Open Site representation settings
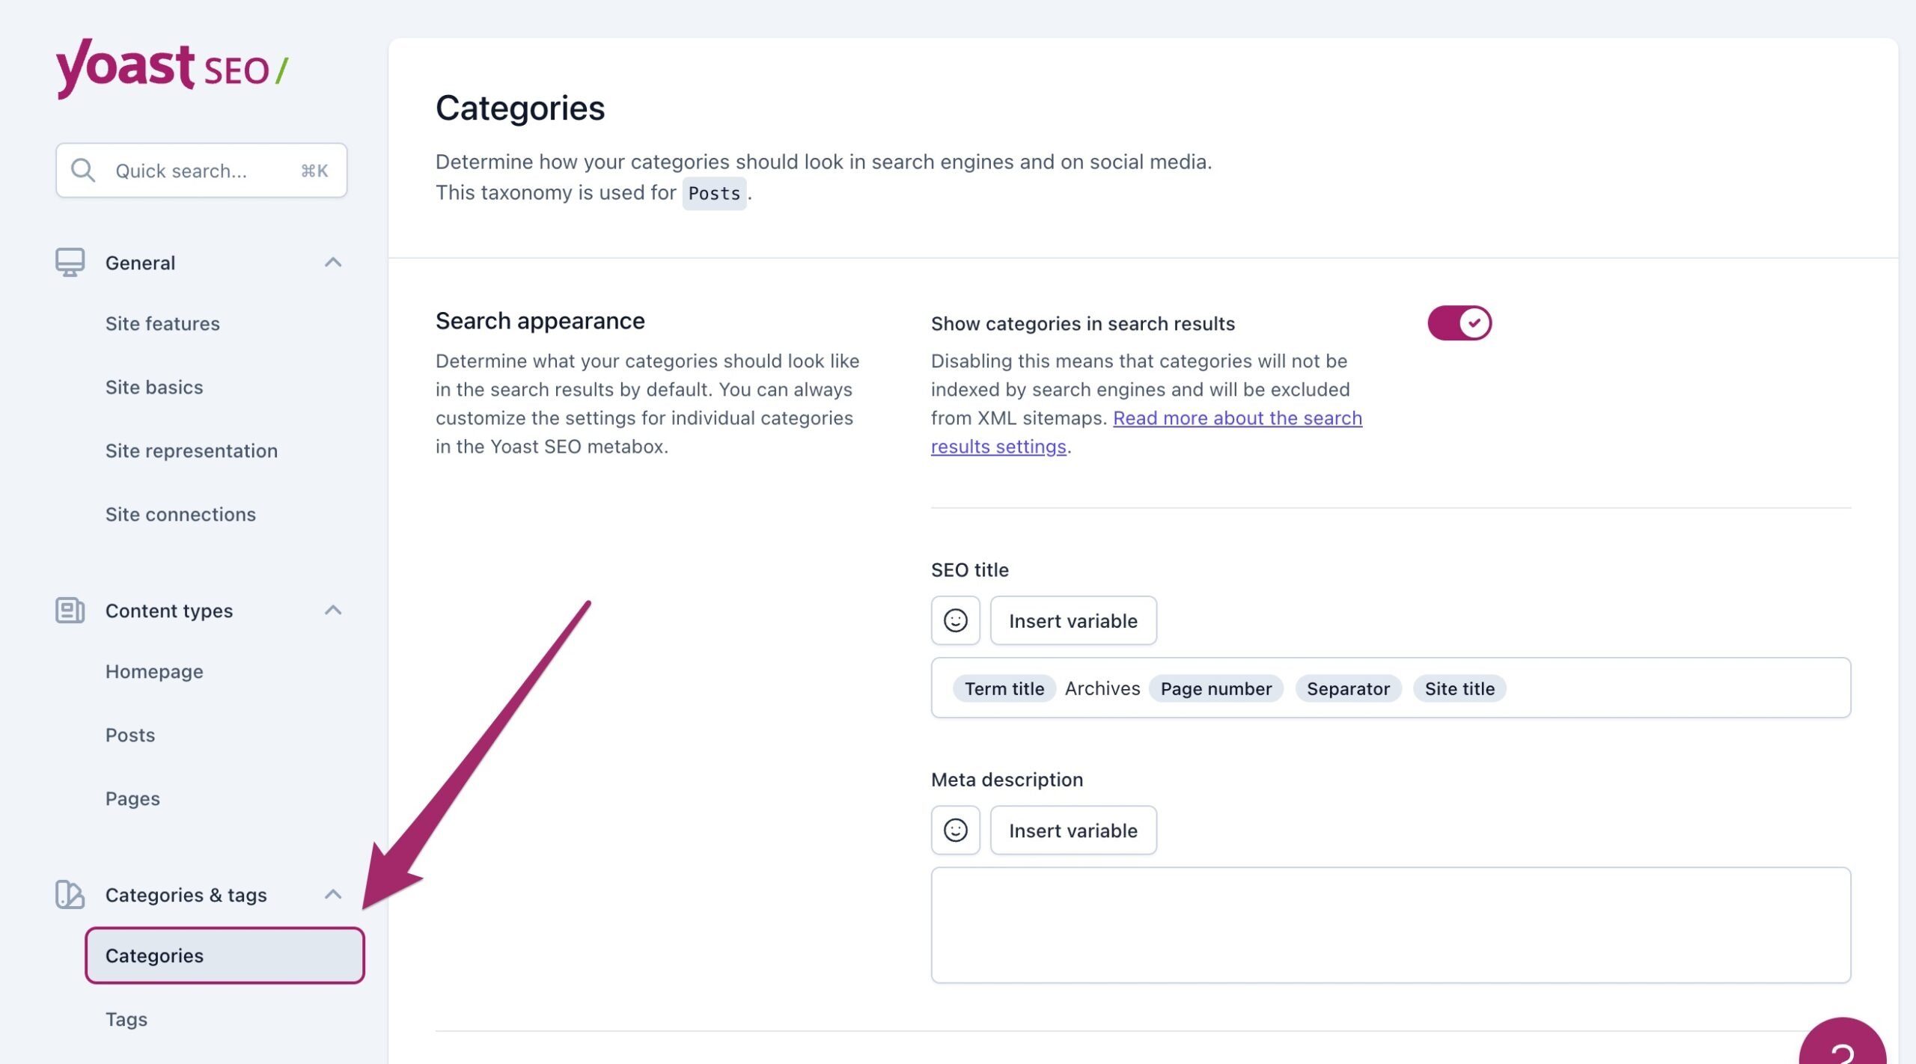This screenshot has height=1064, width=1916. click(192, 450)
